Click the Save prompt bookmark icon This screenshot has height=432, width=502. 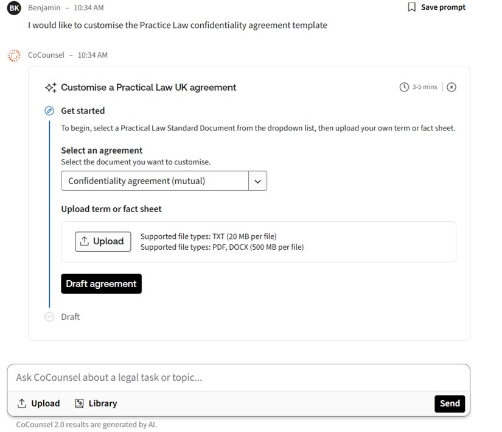click(x=412, y=7)
